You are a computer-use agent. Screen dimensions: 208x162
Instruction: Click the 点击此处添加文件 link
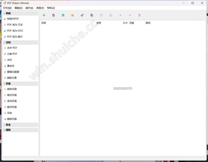tap(123, 88)
